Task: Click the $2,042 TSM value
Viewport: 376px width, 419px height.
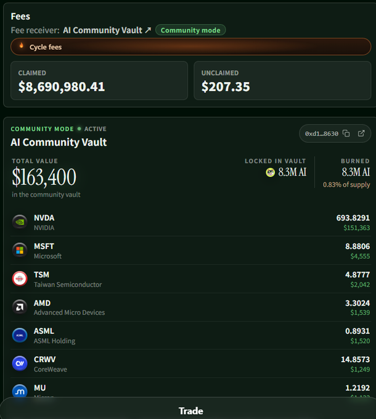Action: coord(360,285)
